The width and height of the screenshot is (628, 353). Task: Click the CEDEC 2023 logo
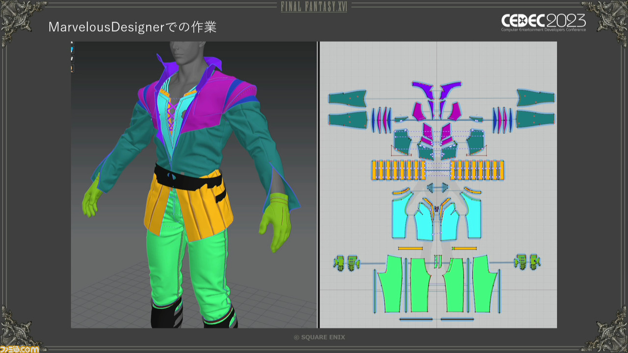click(x=543, y=23)
